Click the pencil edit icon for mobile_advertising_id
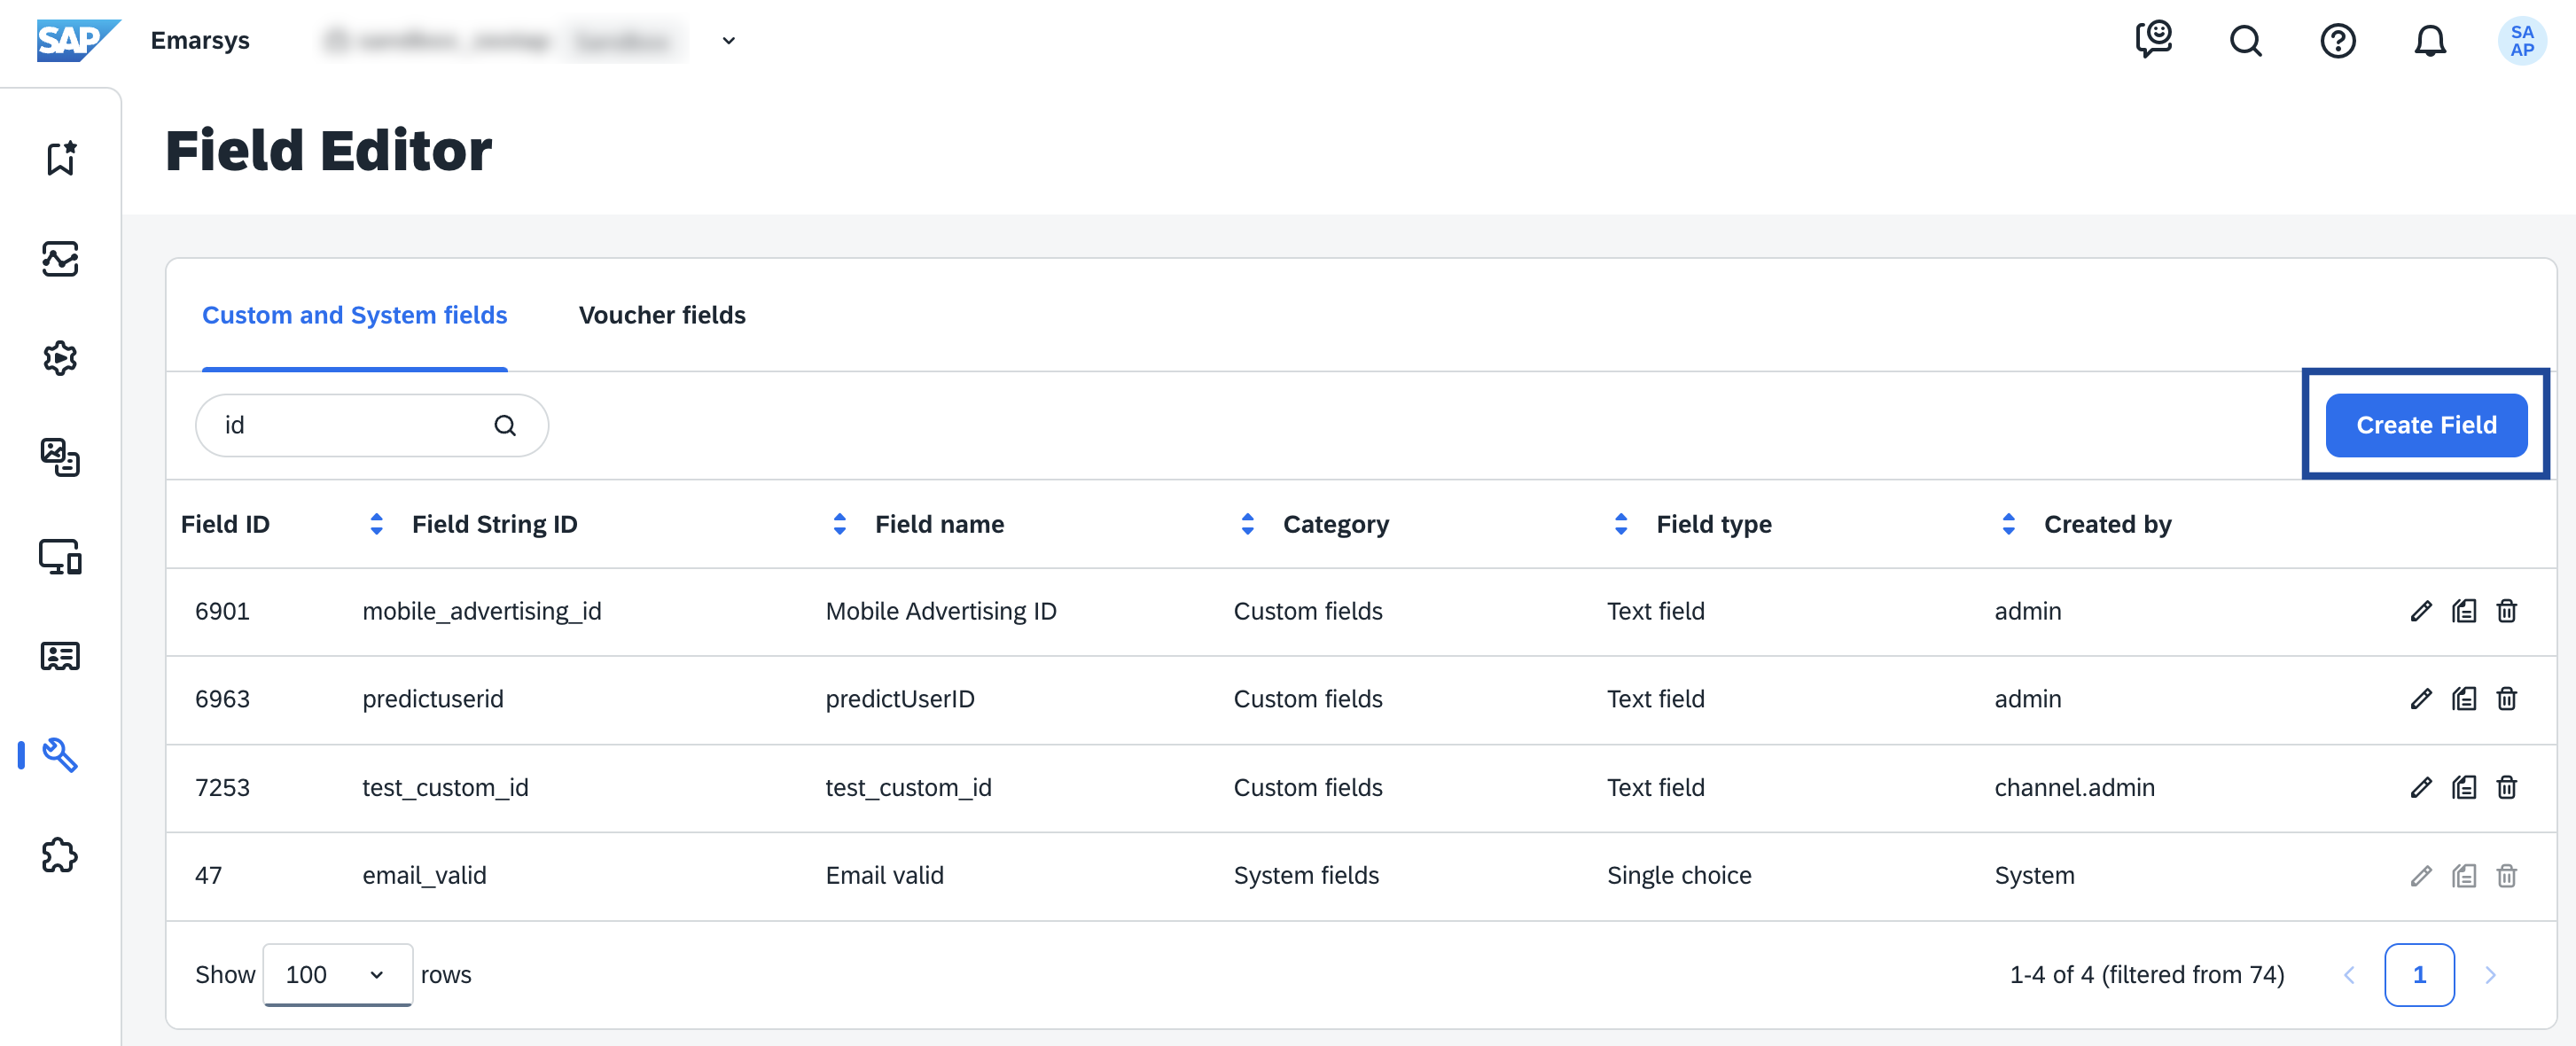This screenshot has width=2576, height=1046. point(2420,611)
